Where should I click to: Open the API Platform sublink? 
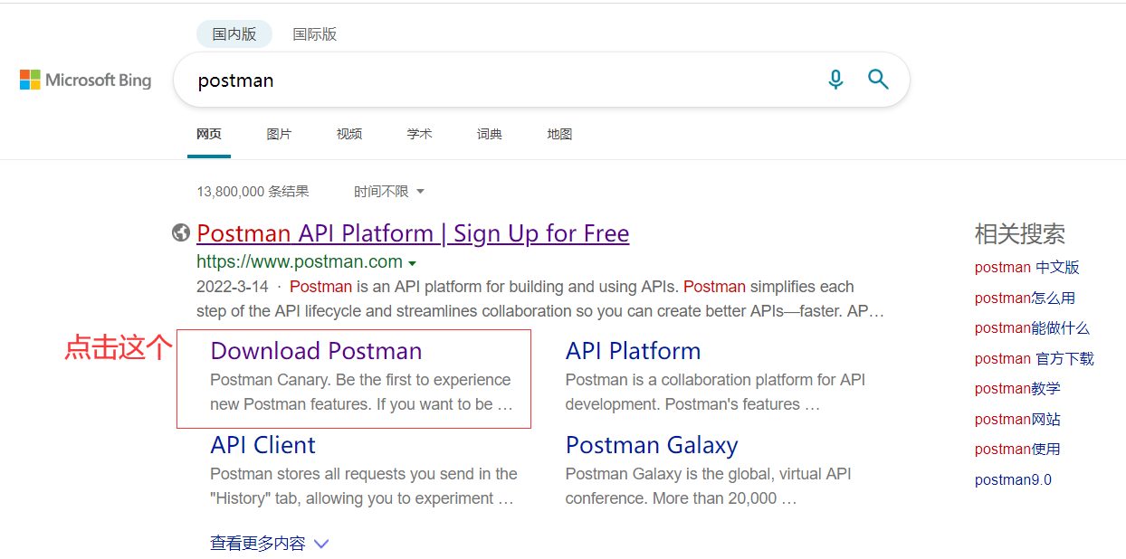634,351
